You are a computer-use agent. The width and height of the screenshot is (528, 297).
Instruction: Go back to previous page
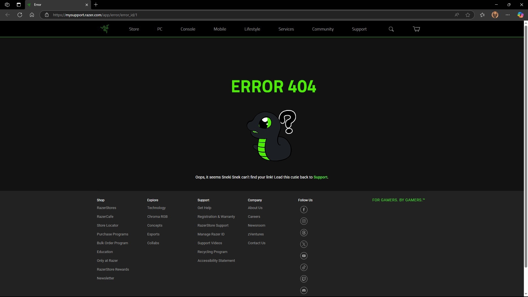(x=8, y=15)
